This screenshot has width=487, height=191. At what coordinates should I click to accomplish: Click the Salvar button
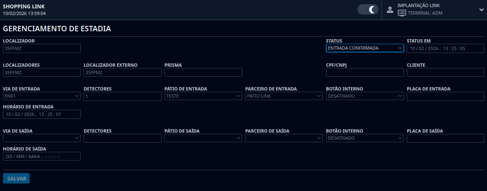coord(16,178)
